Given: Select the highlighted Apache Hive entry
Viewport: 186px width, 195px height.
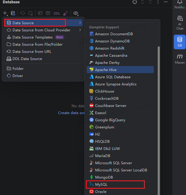Looking at the screenshot, I should click(120, 70).
